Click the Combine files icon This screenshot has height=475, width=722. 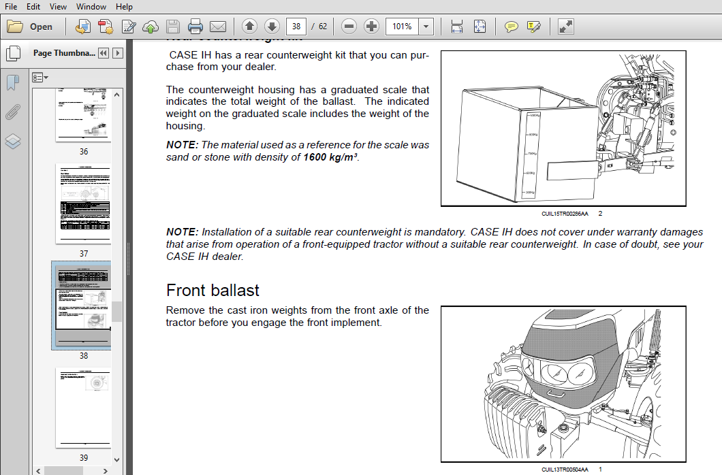[x=106, y=27]
